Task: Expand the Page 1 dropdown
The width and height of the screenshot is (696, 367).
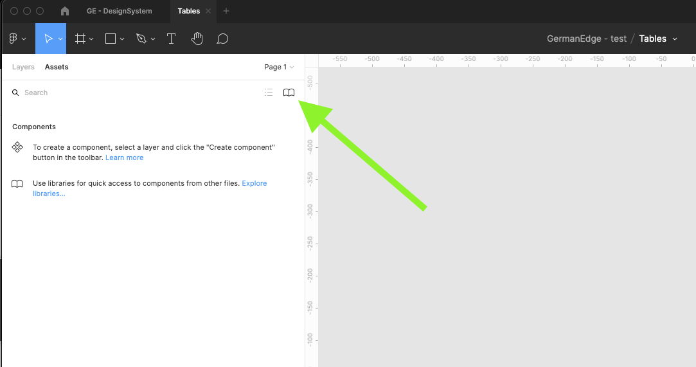Action: pos(279,67)
